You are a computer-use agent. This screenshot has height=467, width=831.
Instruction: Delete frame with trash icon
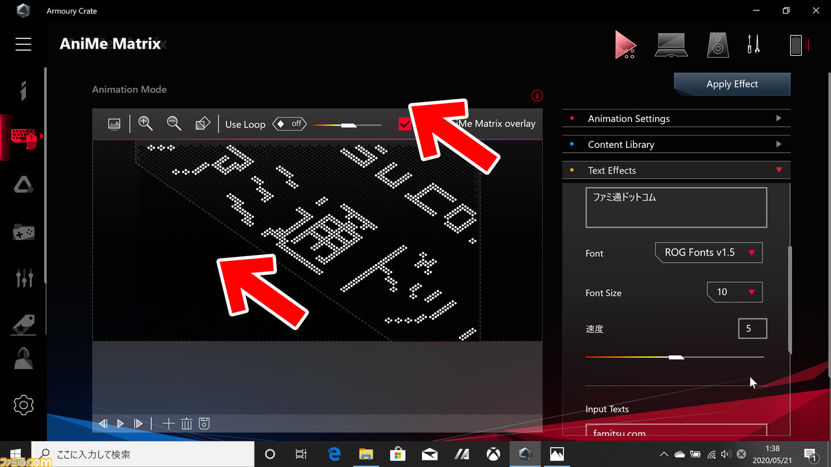[x=186, y=424]
